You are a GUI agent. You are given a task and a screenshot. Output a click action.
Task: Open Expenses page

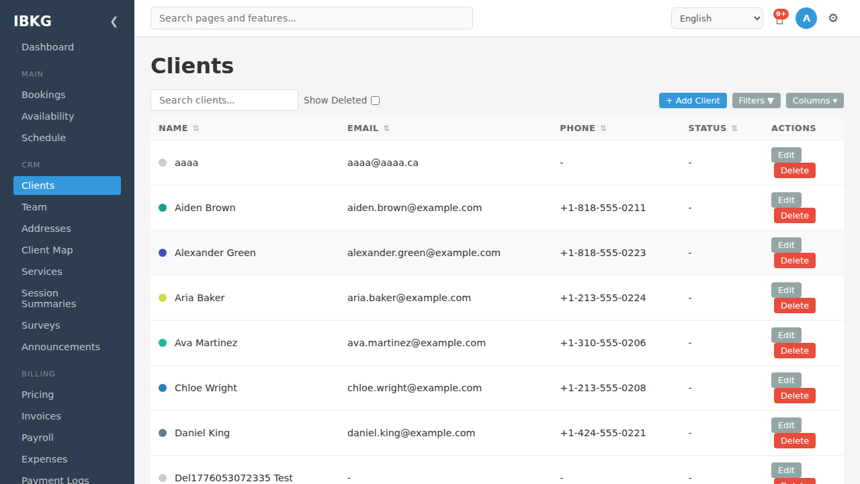click(x=67, y=459)
